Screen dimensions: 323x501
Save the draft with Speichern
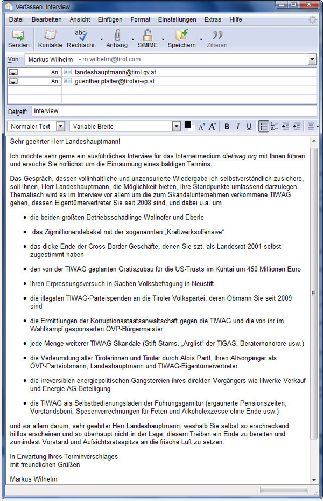coord(181,39)
